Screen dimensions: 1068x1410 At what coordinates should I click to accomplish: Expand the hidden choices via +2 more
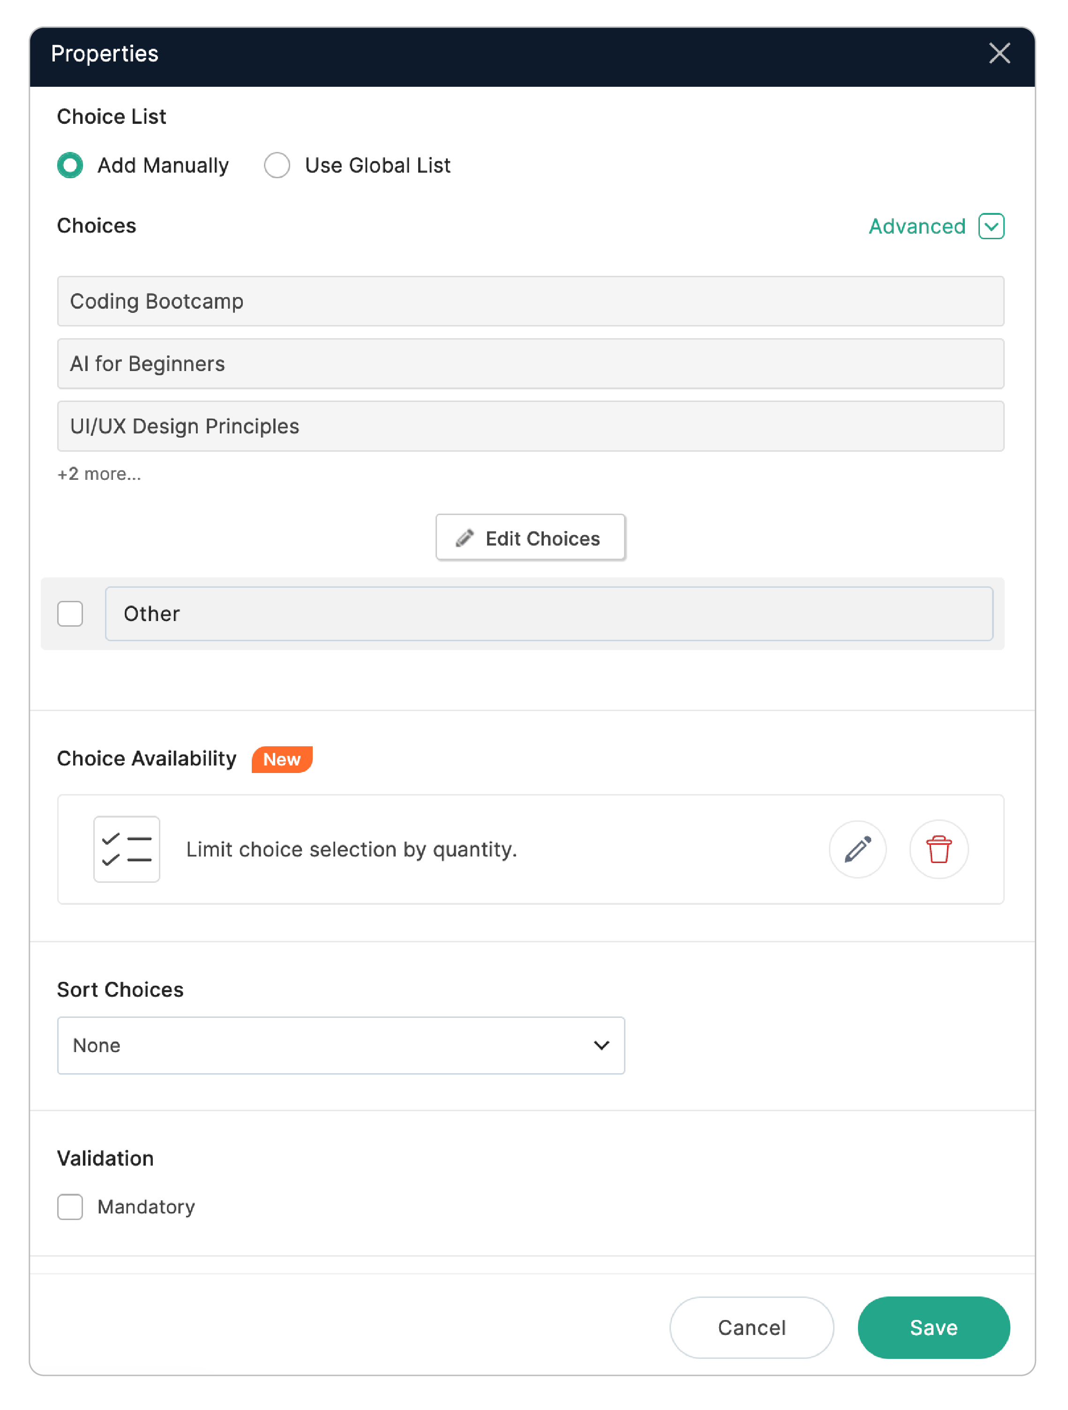[99, 474]
